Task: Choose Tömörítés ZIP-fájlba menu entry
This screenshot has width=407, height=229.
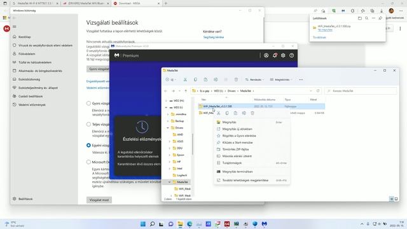Action: tap(252, 149)
